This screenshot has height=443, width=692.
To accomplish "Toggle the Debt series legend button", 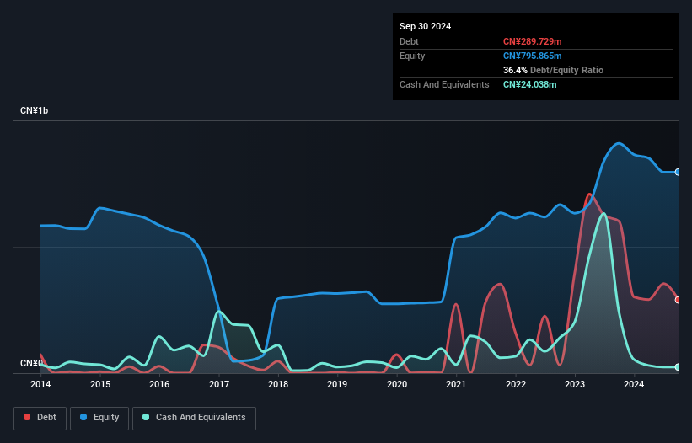I will (x=40, y=418).
